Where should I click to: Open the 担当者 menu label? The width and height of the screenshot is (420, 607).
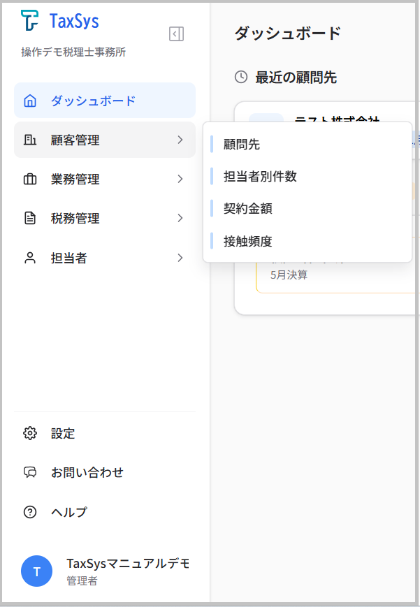pos(68,258)
